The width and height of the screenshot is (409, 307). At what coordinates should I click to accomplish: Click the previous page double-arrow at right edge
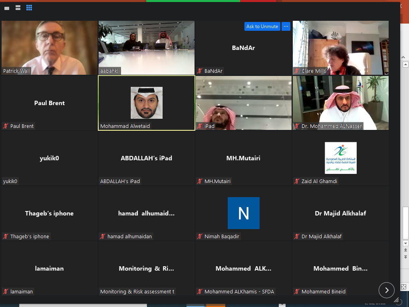pyautogui.click(x=405, y=250)
